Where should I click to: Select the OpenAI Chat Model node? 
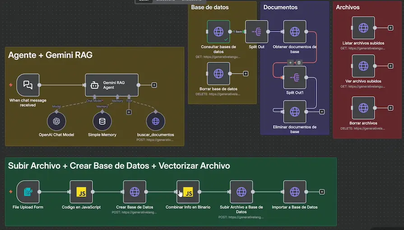56,121
